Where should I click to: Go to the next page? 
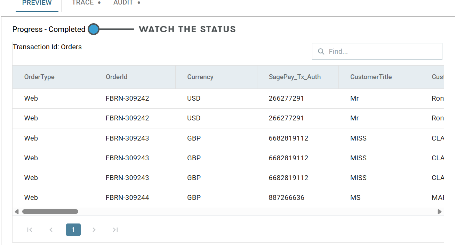pyautogui.click(x=94, y=230)
